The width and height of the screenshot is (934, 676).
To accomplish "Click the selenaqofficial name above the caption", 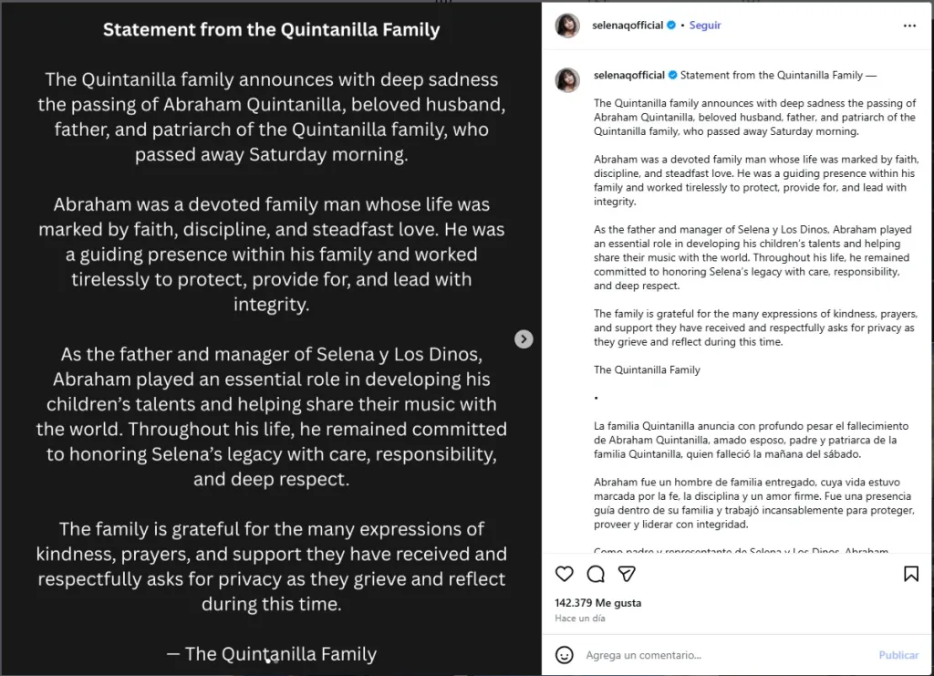I will [630, 75].
